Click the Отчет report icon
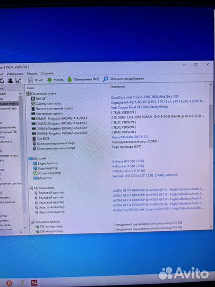Screen dimensions: 215x287 tap(30, 80)
